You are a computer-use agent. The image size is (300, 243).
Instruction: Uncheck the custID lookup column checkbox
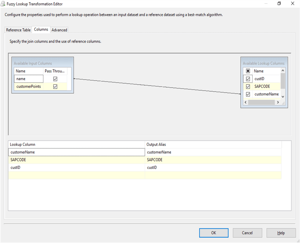pos(248,79)
